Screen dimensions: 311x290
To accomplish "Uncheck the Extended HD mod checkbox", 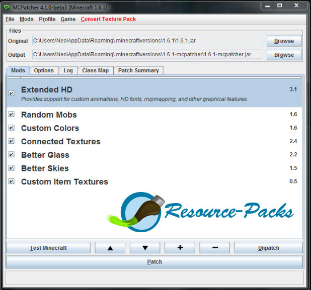I will 12,93.
